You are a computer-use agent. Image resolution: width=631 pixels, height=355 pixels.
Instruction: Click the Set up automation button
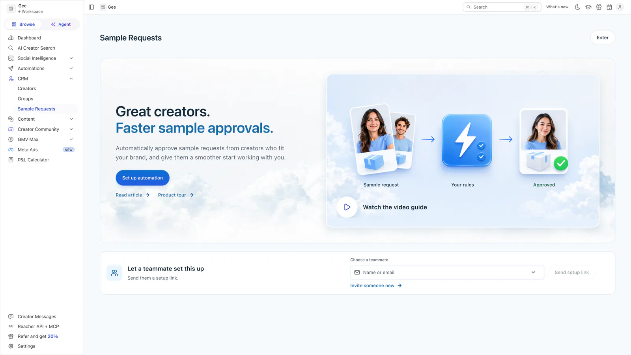point(142,178)
